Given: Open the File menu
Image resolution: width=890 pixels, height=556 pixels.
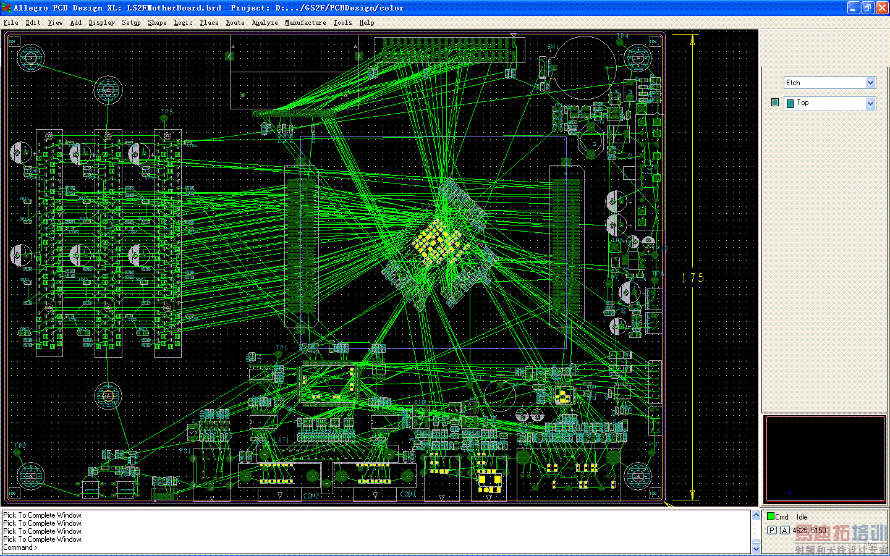Looking at the screenshot, I should 11,22.
